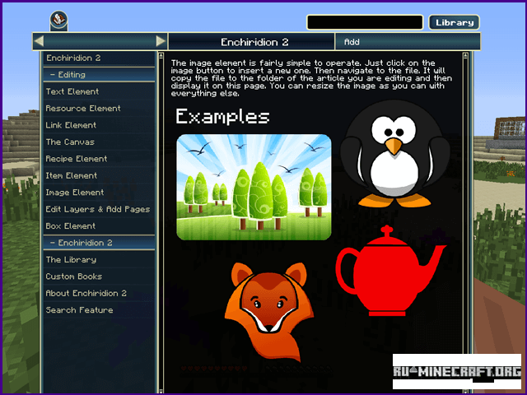The height and width of the screenshot is (395, 527).
Task: Open the Text Element article
Action: click(x=99, y=91)
